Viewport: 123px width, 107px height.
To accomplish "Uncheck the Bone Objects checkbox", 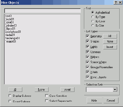I will click(x=87, y=77).
